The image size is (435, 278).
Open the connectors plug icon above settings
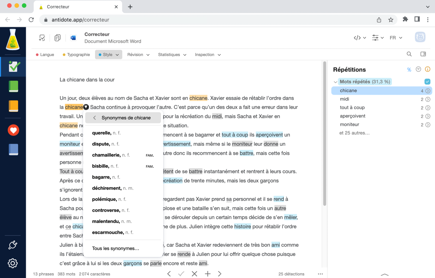[13, 244]
